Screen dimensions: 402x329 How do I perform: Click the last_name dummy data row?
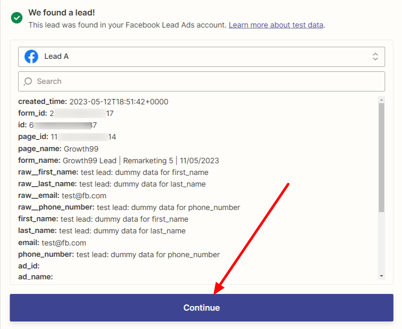[x=102, y=231]
